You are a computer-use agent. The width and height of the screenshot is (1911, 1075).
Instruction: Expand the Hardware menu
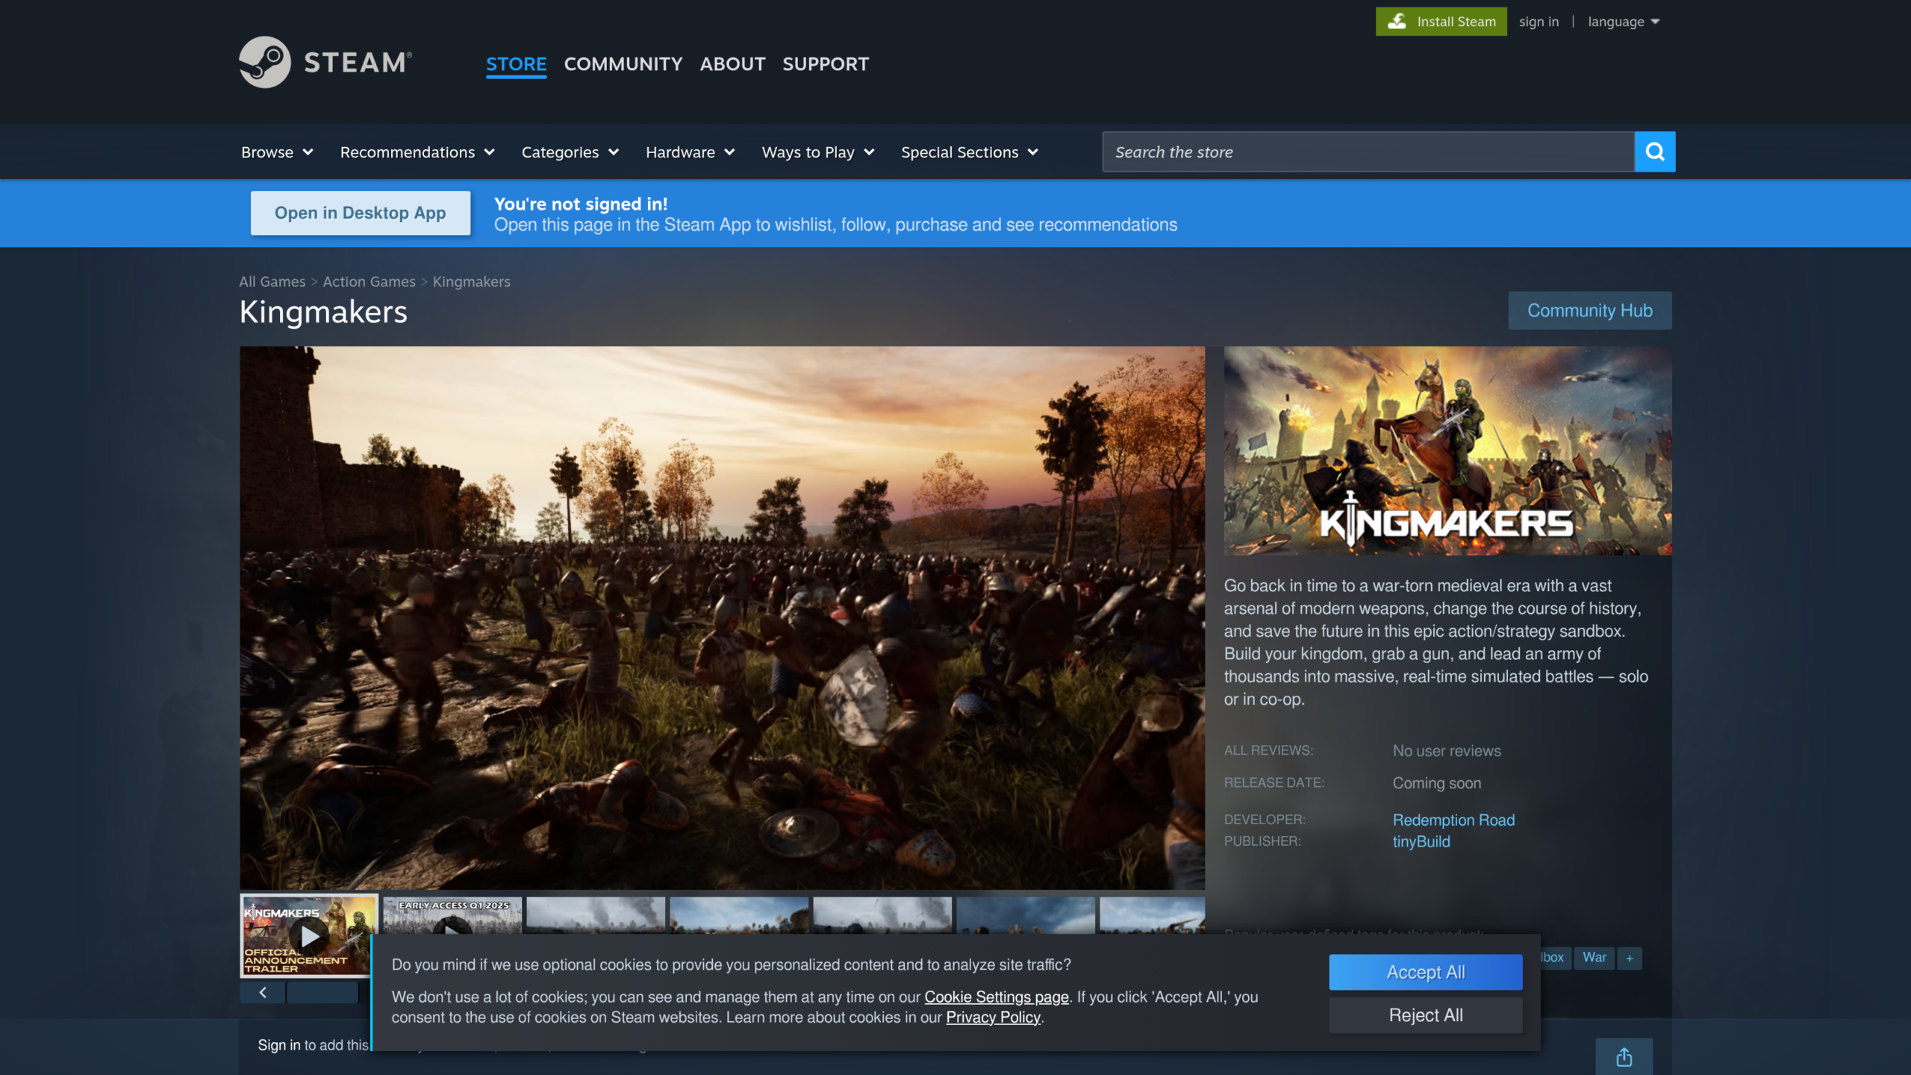click(690, 152)
